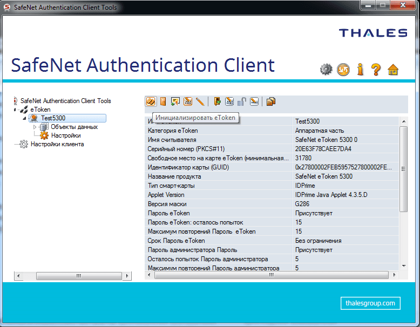Go to Home via the house icon
420x327 pixels.
393,70
